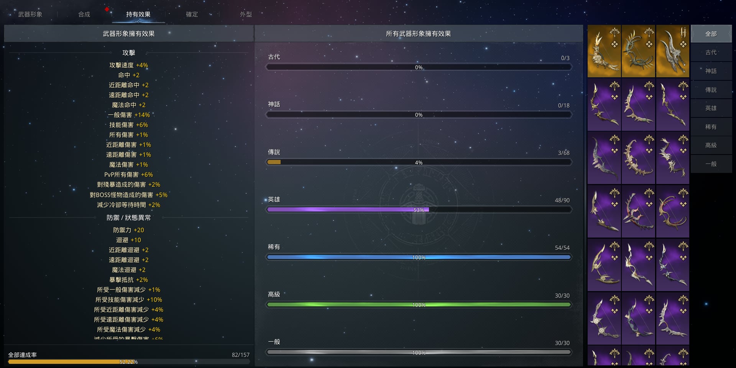Click the 迴避 +10 stat line
736x368 pixels.
point(129,240)
